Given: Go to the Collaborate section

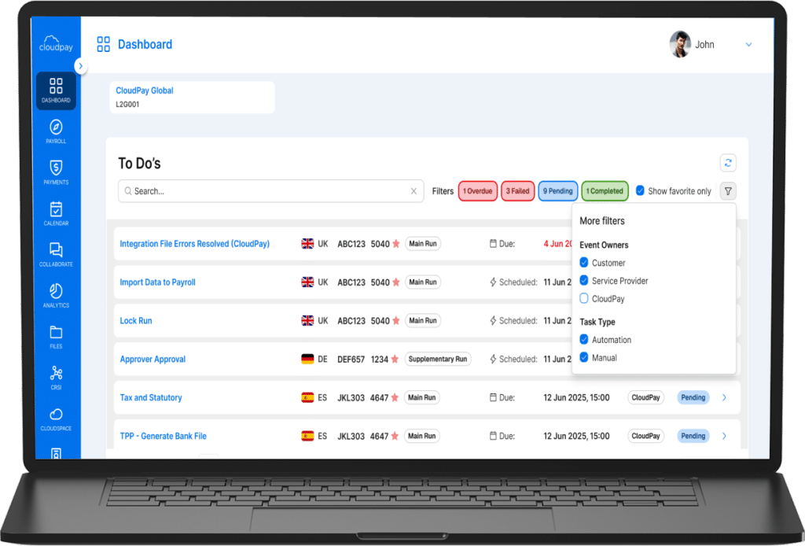Looking at the screenshot, I should (56, 253).
